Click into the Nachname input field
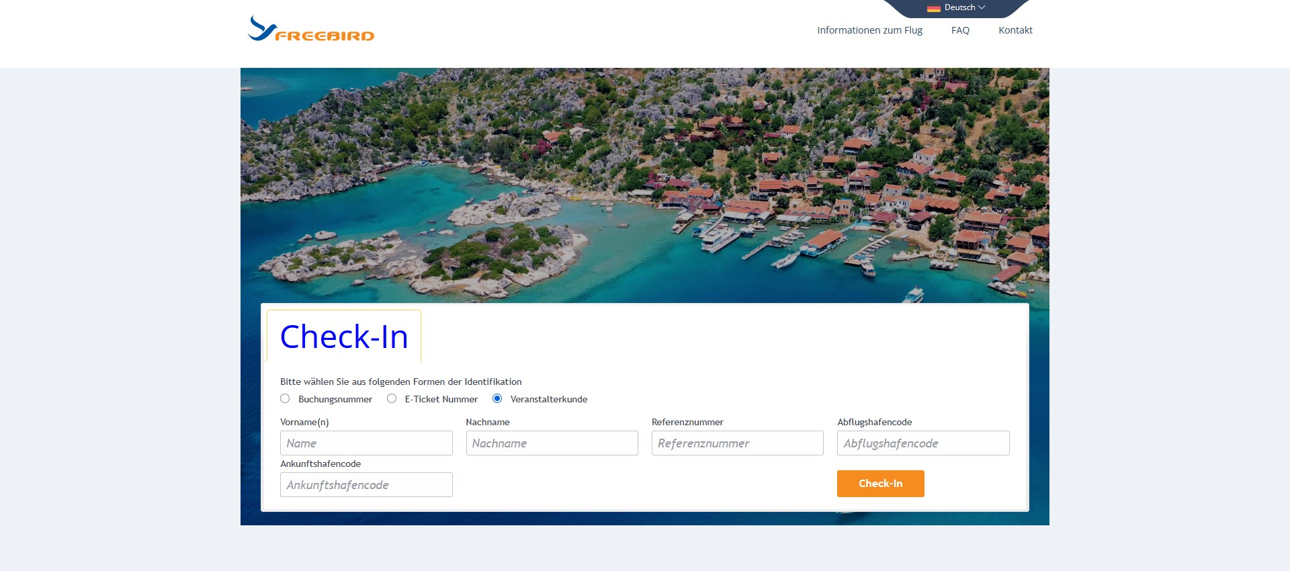This screenshot has width=1290, height=571. tap(552, 443)
